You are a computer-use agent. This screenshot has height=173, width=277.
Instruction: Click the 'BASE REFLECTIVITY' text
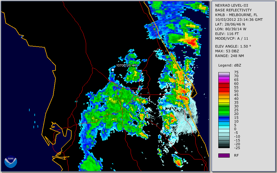click(233, 10)
